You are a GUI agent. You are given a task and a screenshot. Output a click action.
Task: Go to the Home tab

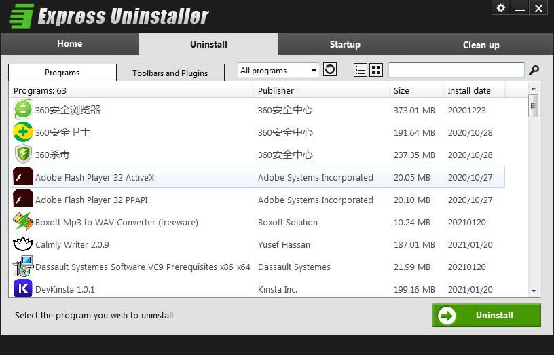[70, 44]
